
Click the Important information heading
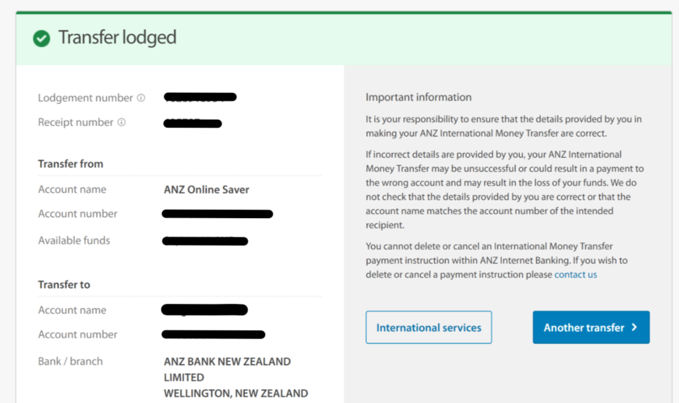[418, 97]
